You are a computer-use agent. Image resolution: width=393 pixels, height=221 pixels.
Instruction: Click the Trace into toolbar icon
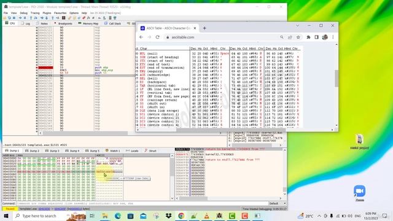tap(42, 18)
